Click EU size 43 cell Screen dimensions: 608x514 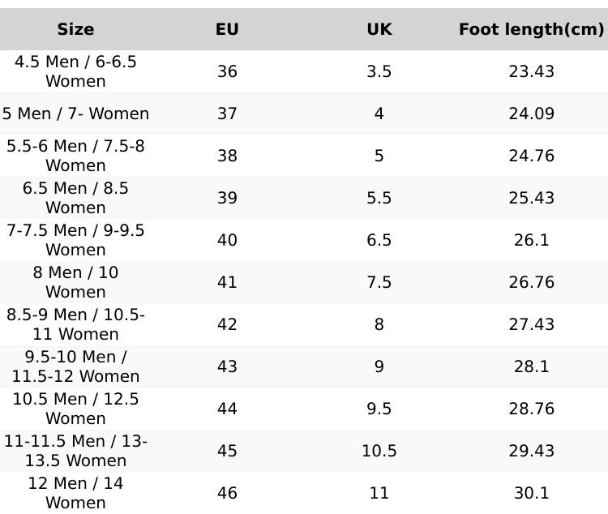227,366
